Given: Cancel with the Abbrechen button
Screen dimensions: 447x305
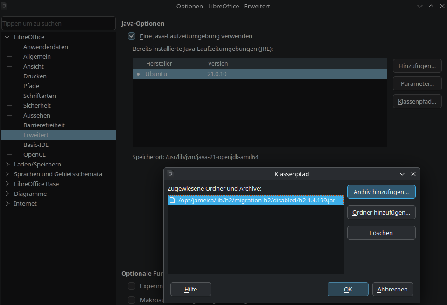Looking at the screenshot, I should click(392, 289).
